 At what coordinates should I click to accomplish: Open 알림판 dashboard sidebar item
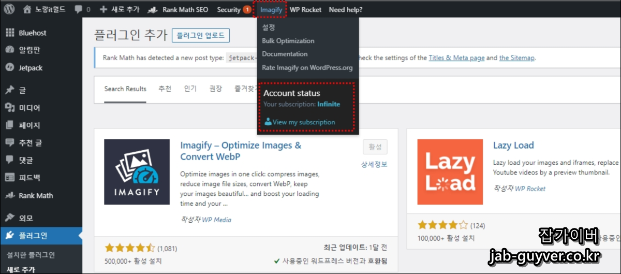41,50
